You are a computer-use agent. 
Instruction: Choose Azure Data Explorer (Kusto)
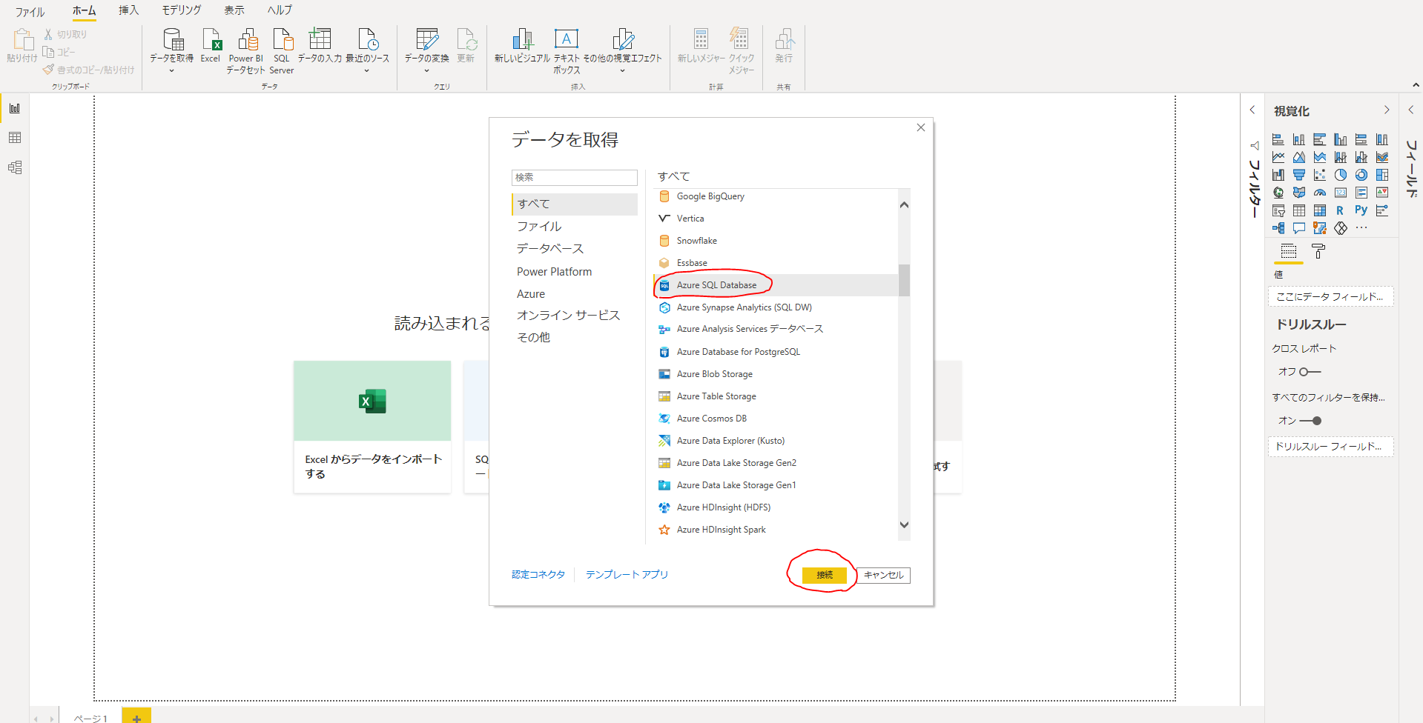[776, 441]
